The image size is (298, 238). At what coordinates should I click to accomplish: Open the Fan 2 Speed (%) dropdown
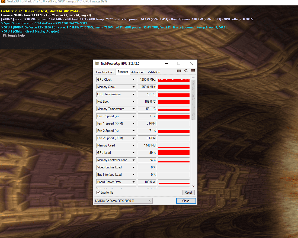pyautogui.click(x=134, y=131)
